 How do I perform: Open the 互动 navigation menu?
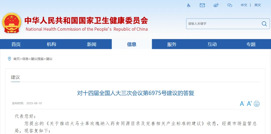point(212,44)
